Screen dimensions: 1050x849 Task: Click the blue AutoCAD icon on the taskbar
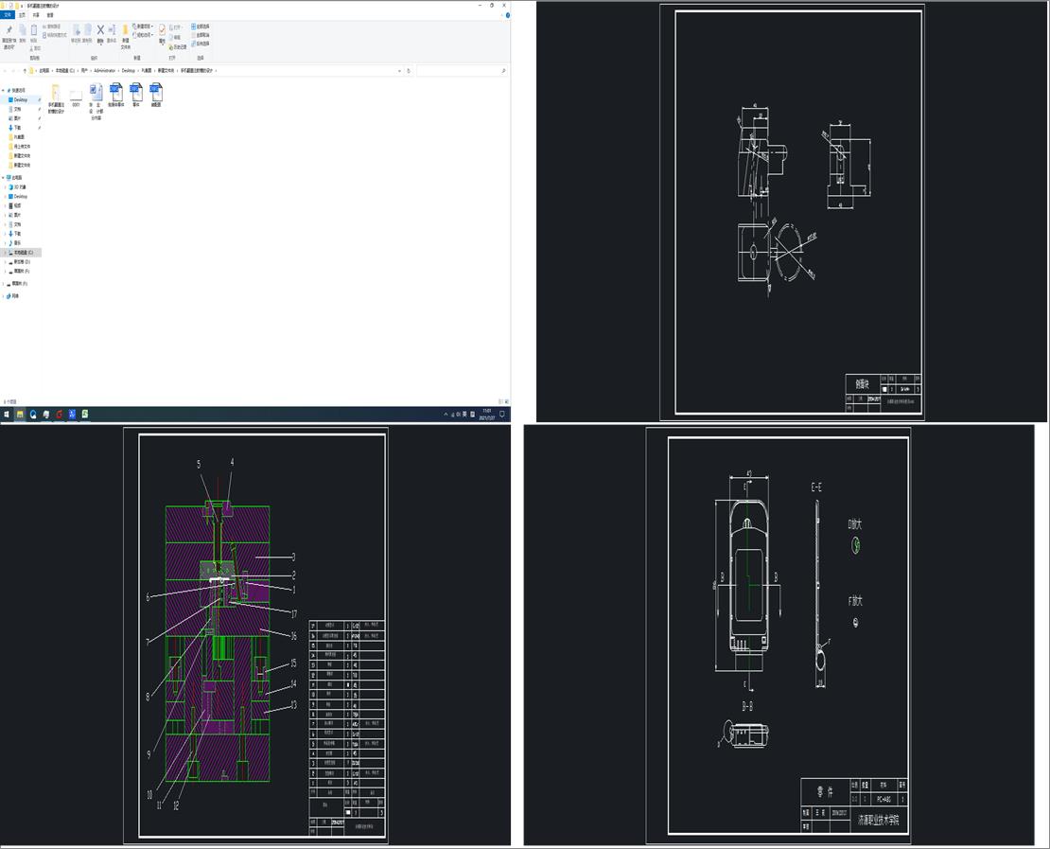72,415
